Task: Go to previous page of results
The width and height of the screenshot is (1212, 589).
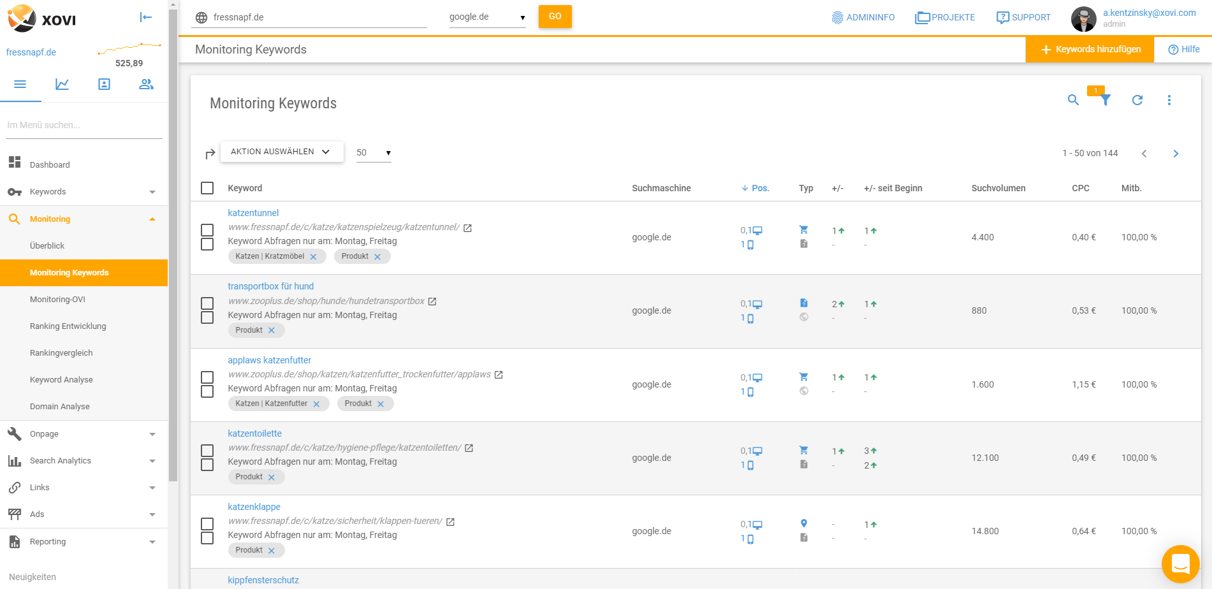Action: [1144, 154]
